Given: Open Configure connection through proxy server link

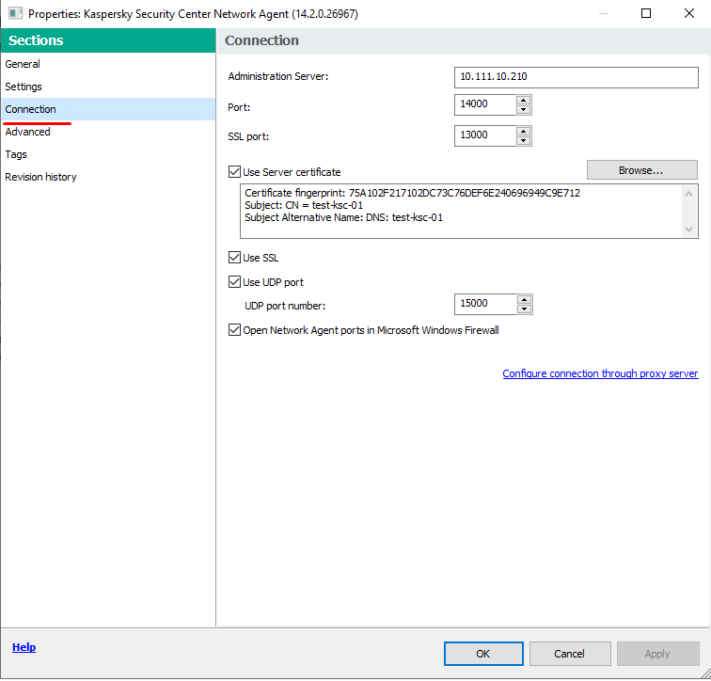Looking at the screenshot, I should [x=600, y=373].
